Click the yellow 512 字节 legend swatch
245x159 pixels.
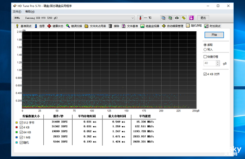tap(17, 122)
